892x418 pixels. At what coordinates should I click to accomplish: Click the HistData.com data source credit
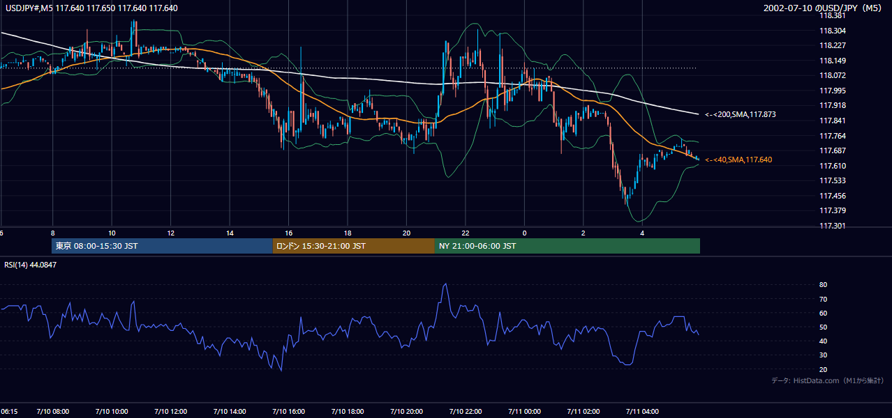[x=828, y=380]
